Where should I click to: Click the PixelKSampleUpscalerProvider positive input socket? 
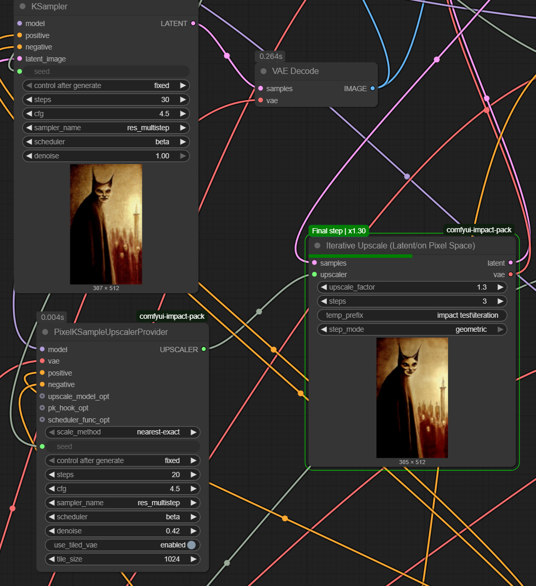click(x=42, y=372)
